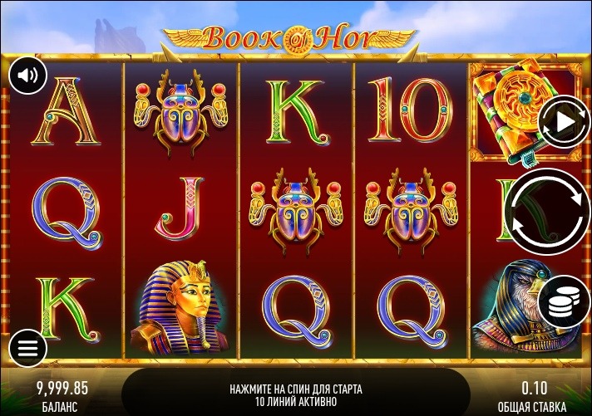Click the green K at the bottom of the first reel
592x416 pixels.
pyautogui.click(x=67, y=310)
